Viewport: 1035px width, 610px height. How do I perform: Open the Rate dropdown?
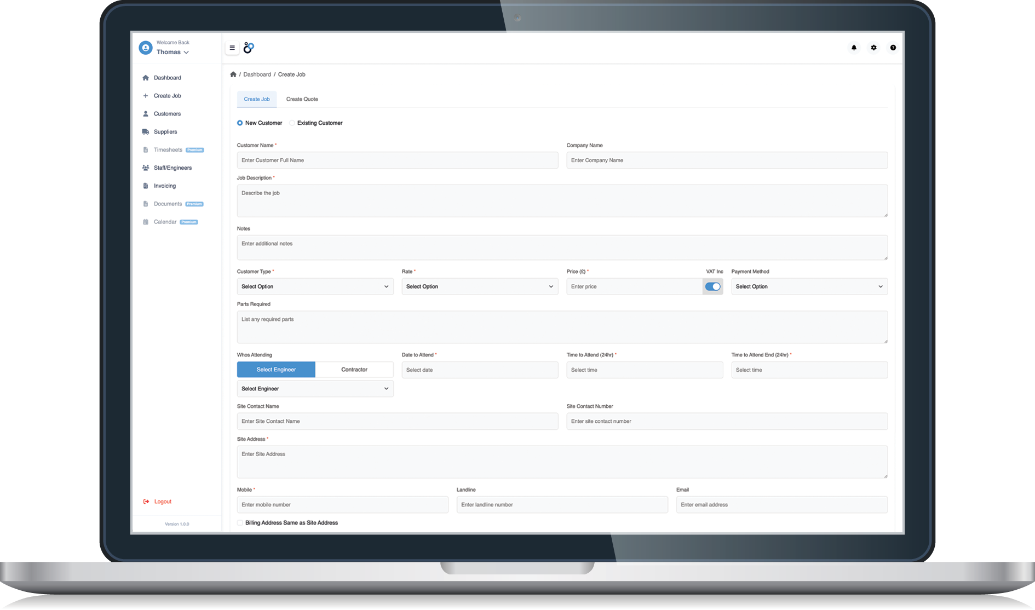[x=479, y=286]
